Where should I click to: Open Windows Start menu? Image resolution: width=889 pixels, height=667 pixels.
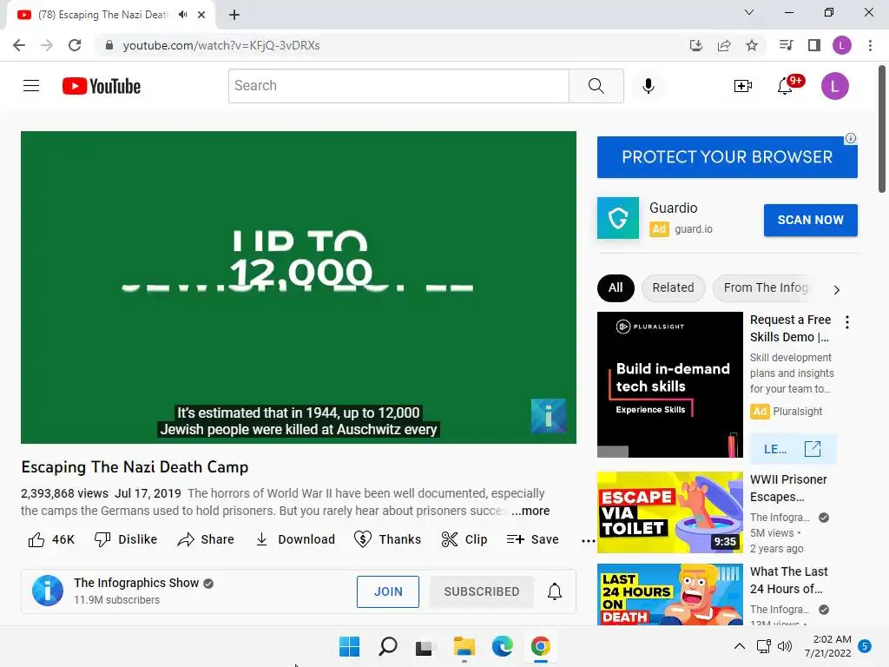pyautogui.click(x=349, y=646)
